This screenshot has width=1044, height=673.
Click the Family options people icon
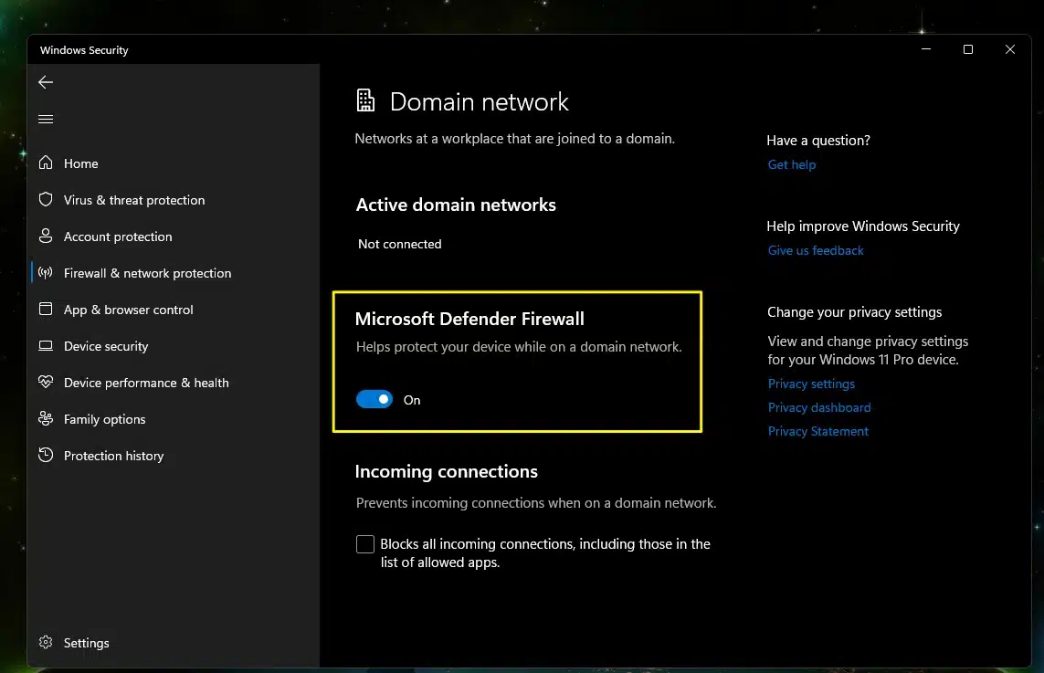coord(46,418)
